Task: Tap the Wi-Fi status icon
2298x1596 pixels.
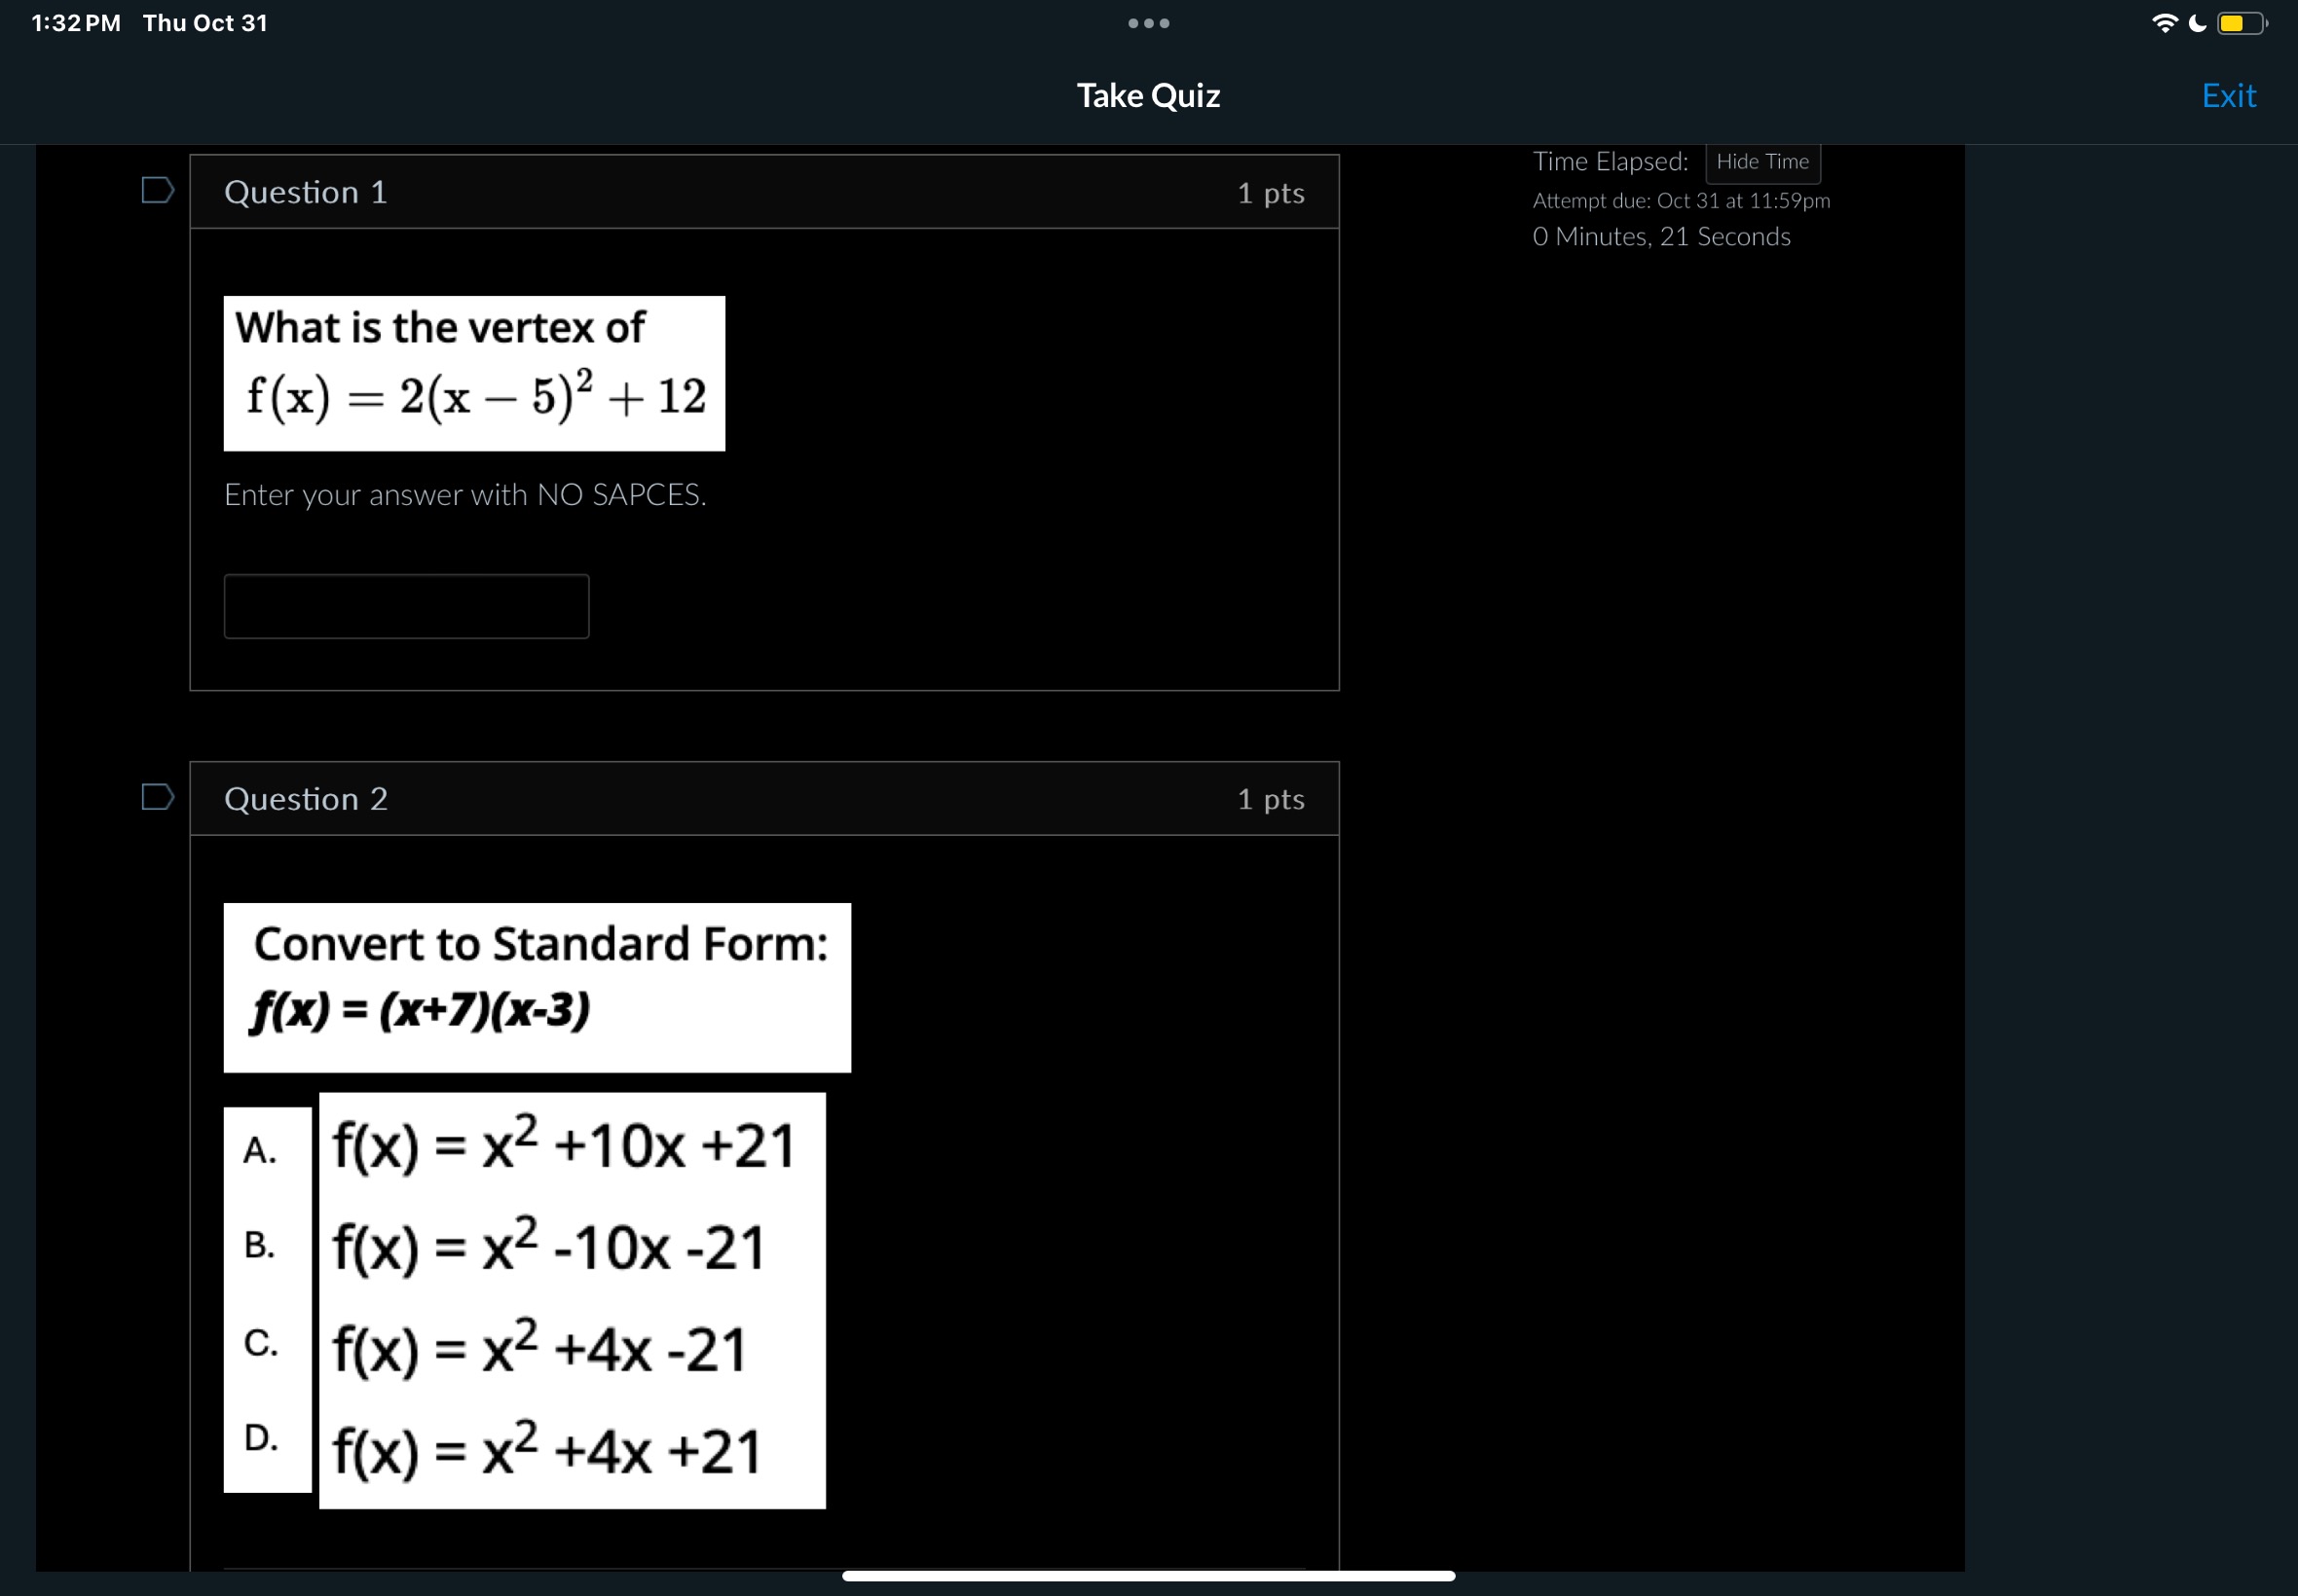Action: click(2164, 23)
